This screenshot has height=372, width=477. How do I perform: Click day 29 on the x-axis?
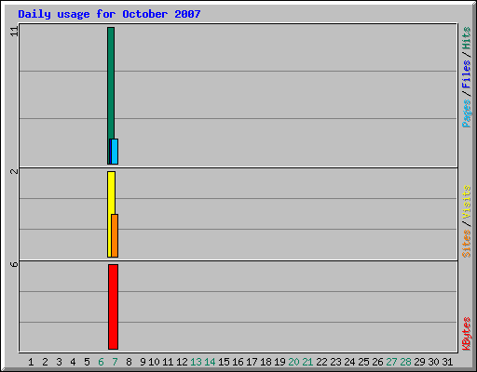[419, 362]
